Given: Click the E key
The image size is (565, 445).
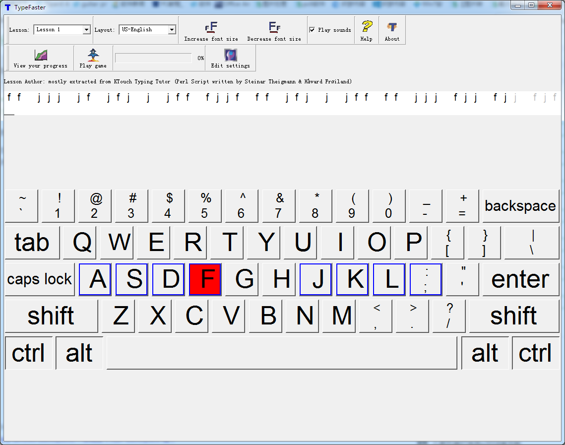Looking at the screenshot, I should (153, 243).
